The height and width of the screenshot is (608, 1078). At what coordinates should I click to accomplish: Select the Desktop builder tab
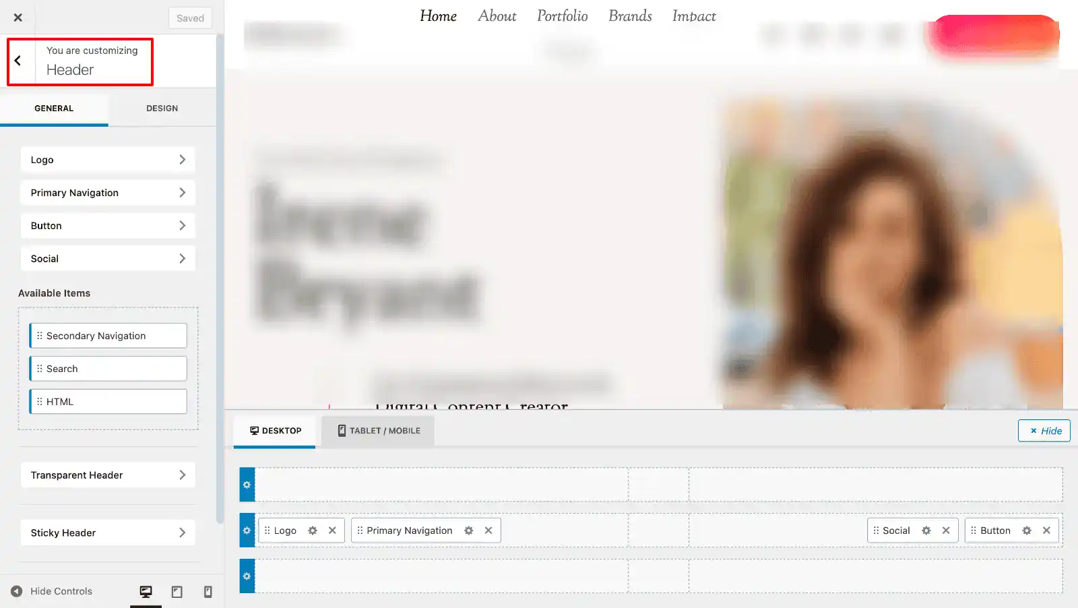[x=275, y=431]
